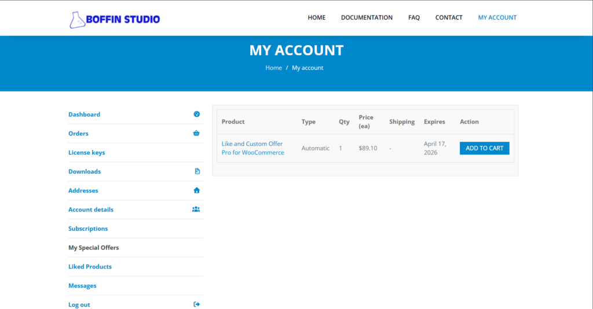View Messages from the account sidebar

coord(82,286)
